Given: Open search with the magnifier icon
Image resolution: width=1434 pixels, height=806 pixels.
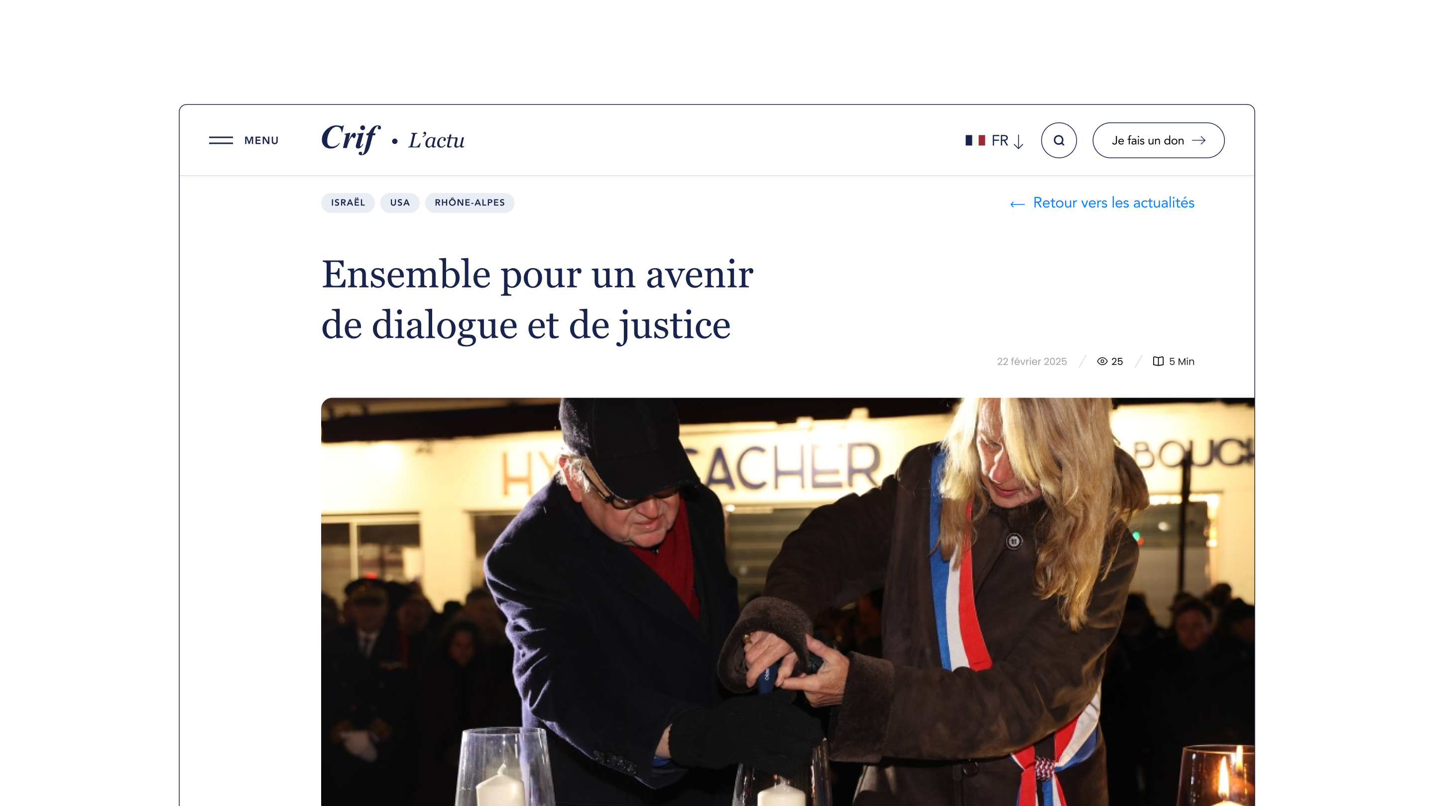Looking at the screenshot, I should 1059,140.
